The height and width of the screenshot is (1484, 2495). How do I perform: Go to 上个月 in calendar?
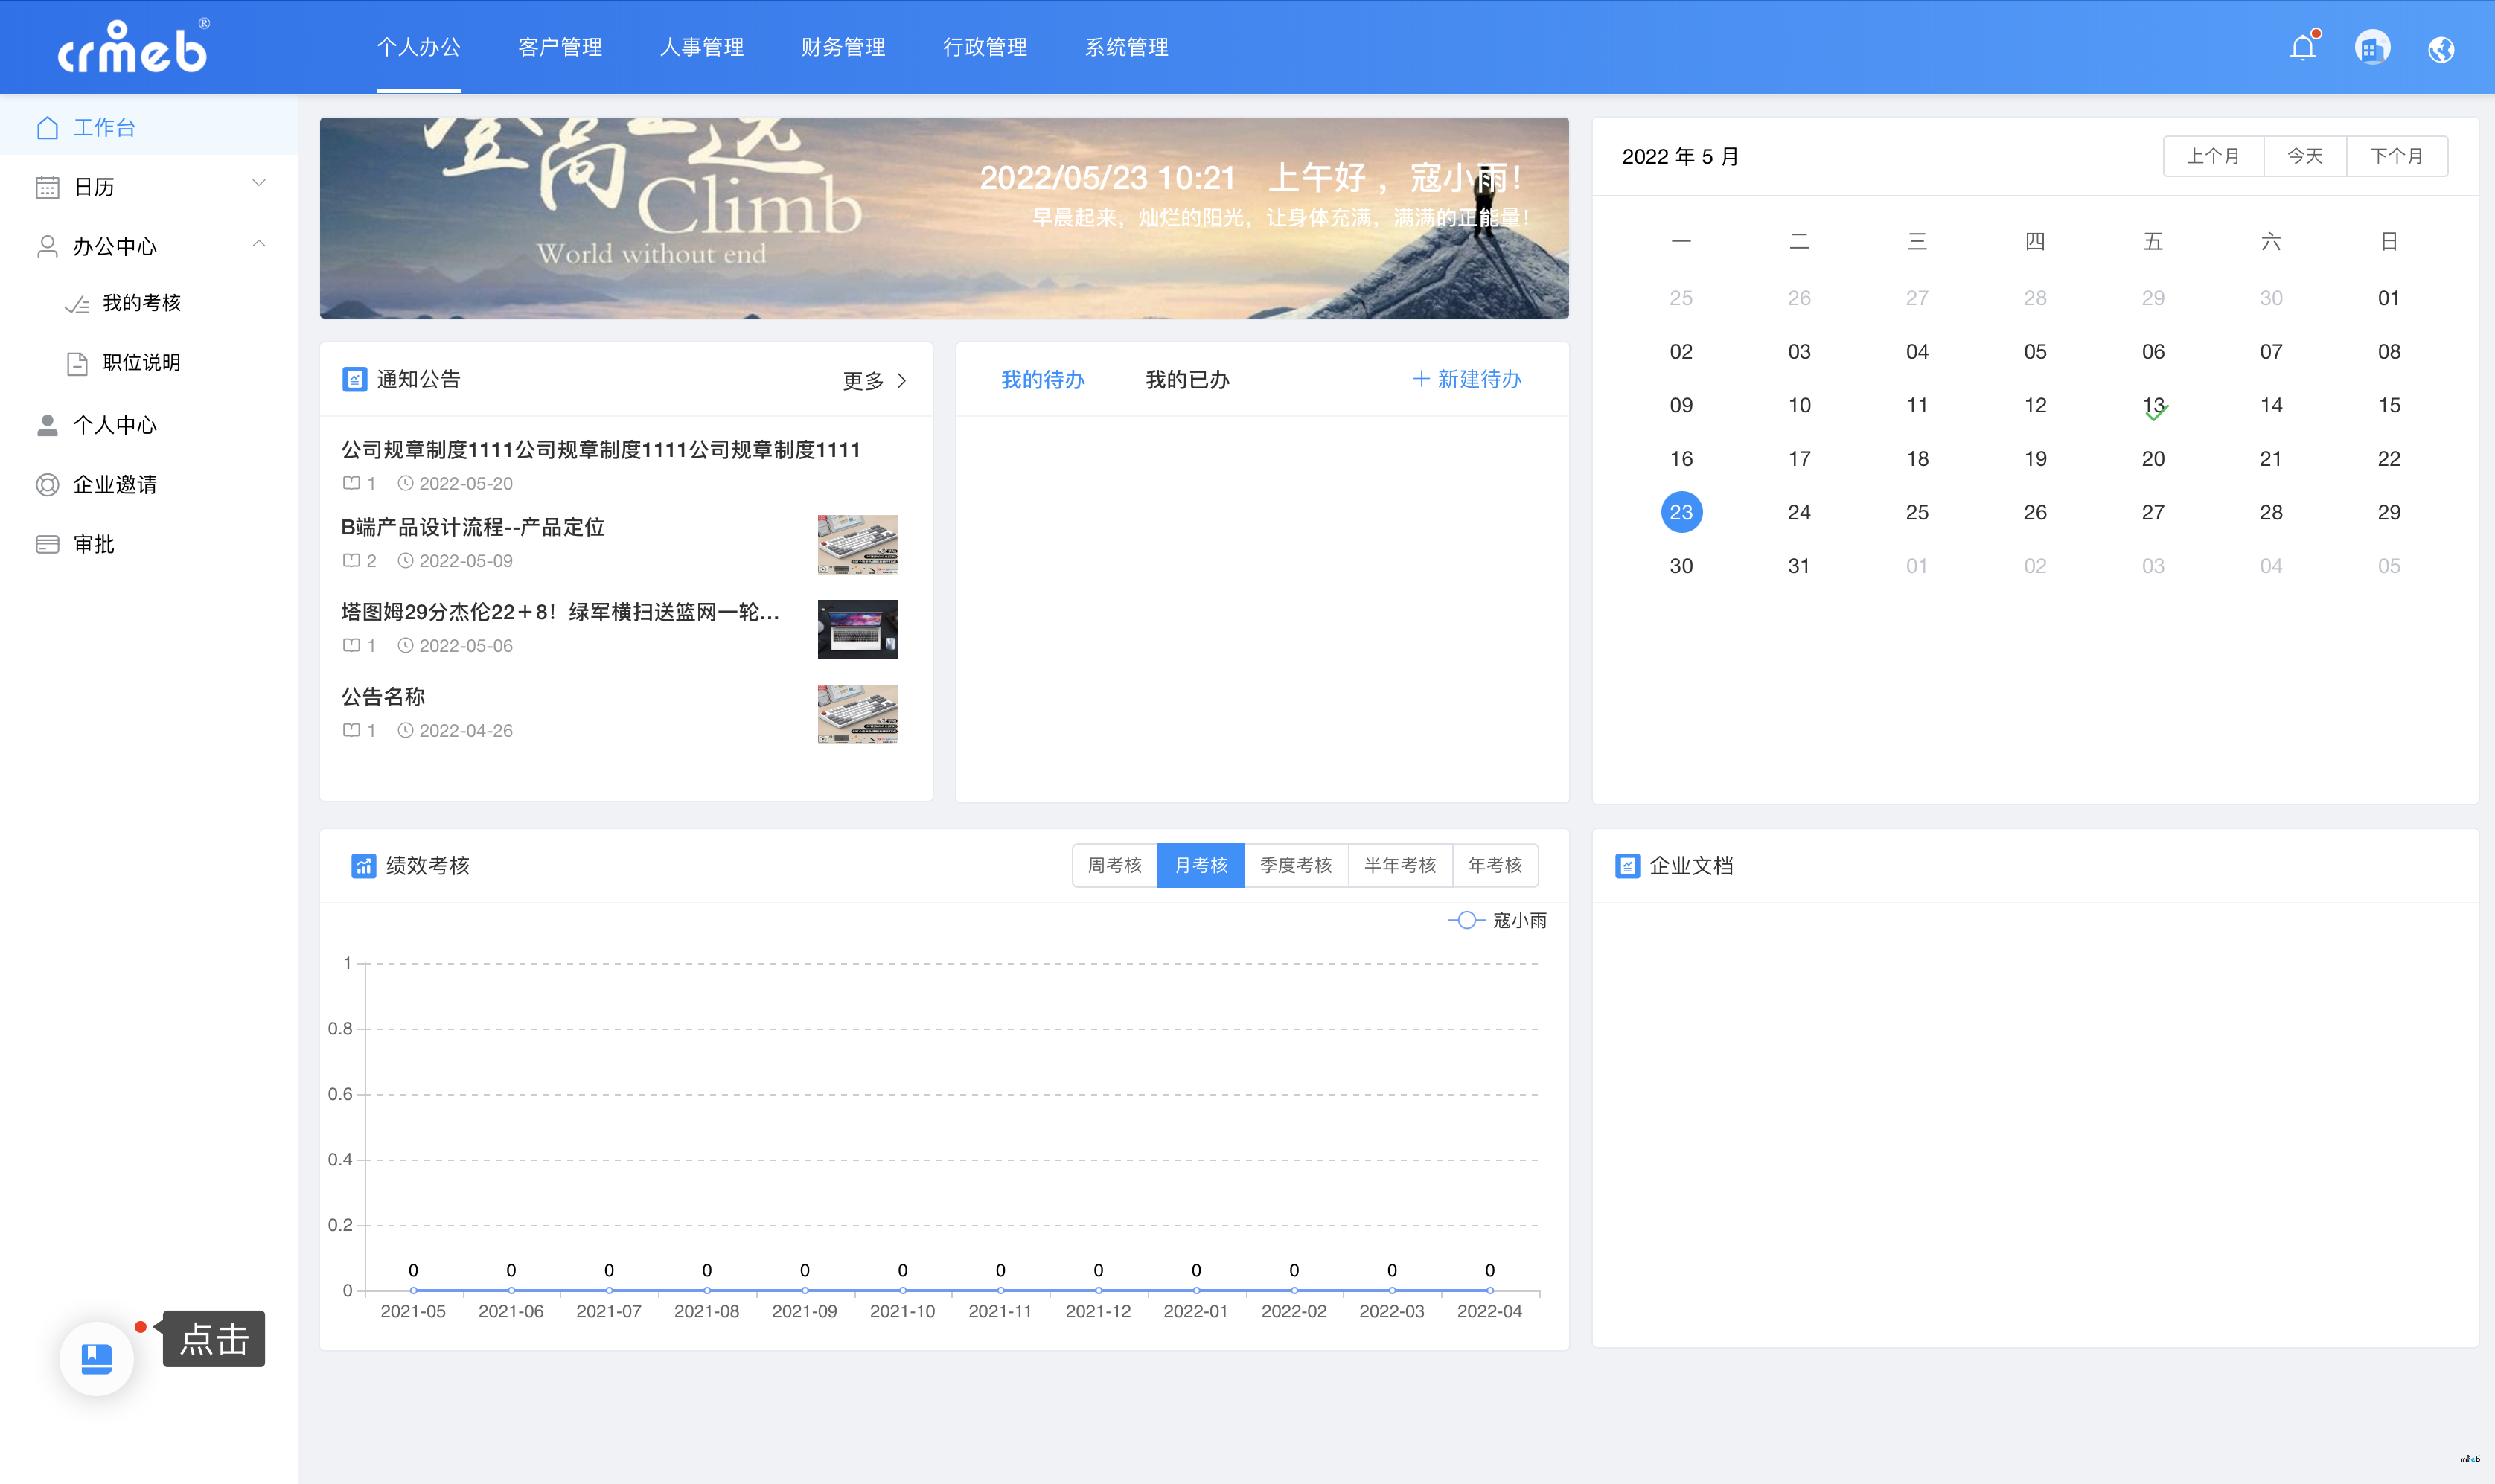(2213, 156)
